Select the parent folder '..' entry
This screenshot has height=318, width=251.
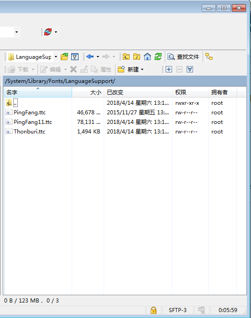16,103
